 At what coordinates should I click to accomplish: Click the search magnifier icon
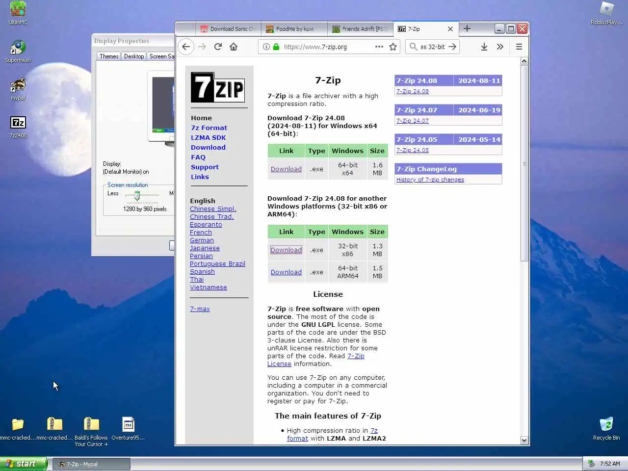[414, 47]
